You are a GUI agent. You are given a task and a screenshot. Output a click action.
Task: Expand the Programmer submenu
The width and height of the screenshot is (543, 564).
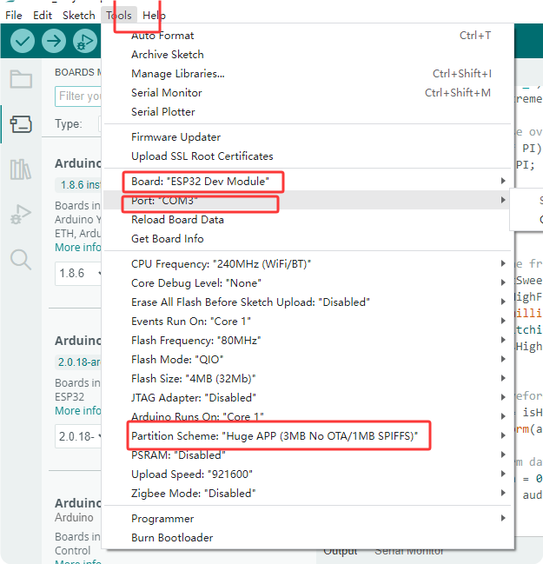(x=308, y=518)
